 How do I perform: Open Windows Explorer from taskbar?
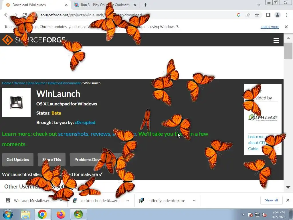(25, 215)
